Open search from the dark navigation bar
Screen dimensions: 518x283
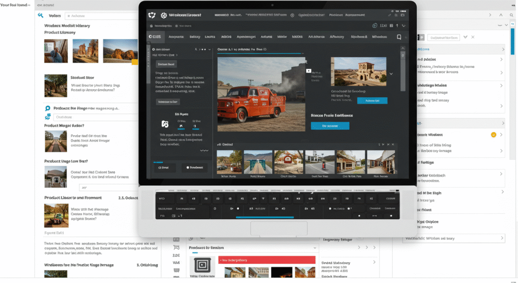pyautogui.click(x=399, y=37)
